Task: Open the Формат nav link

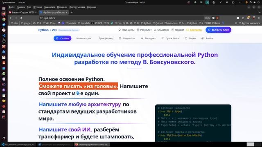Action: coord(178,30)
